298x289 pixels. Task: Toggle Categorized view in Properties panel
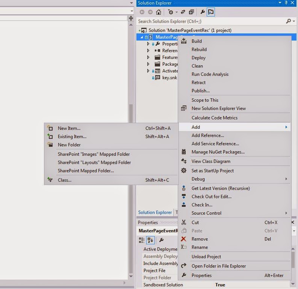(x=142, y=240)
